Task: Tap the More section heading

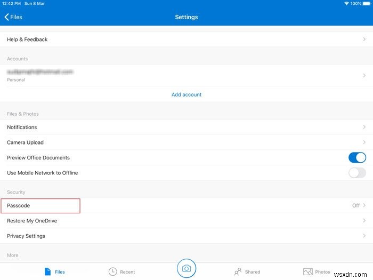Action: (x=13, y=255)
